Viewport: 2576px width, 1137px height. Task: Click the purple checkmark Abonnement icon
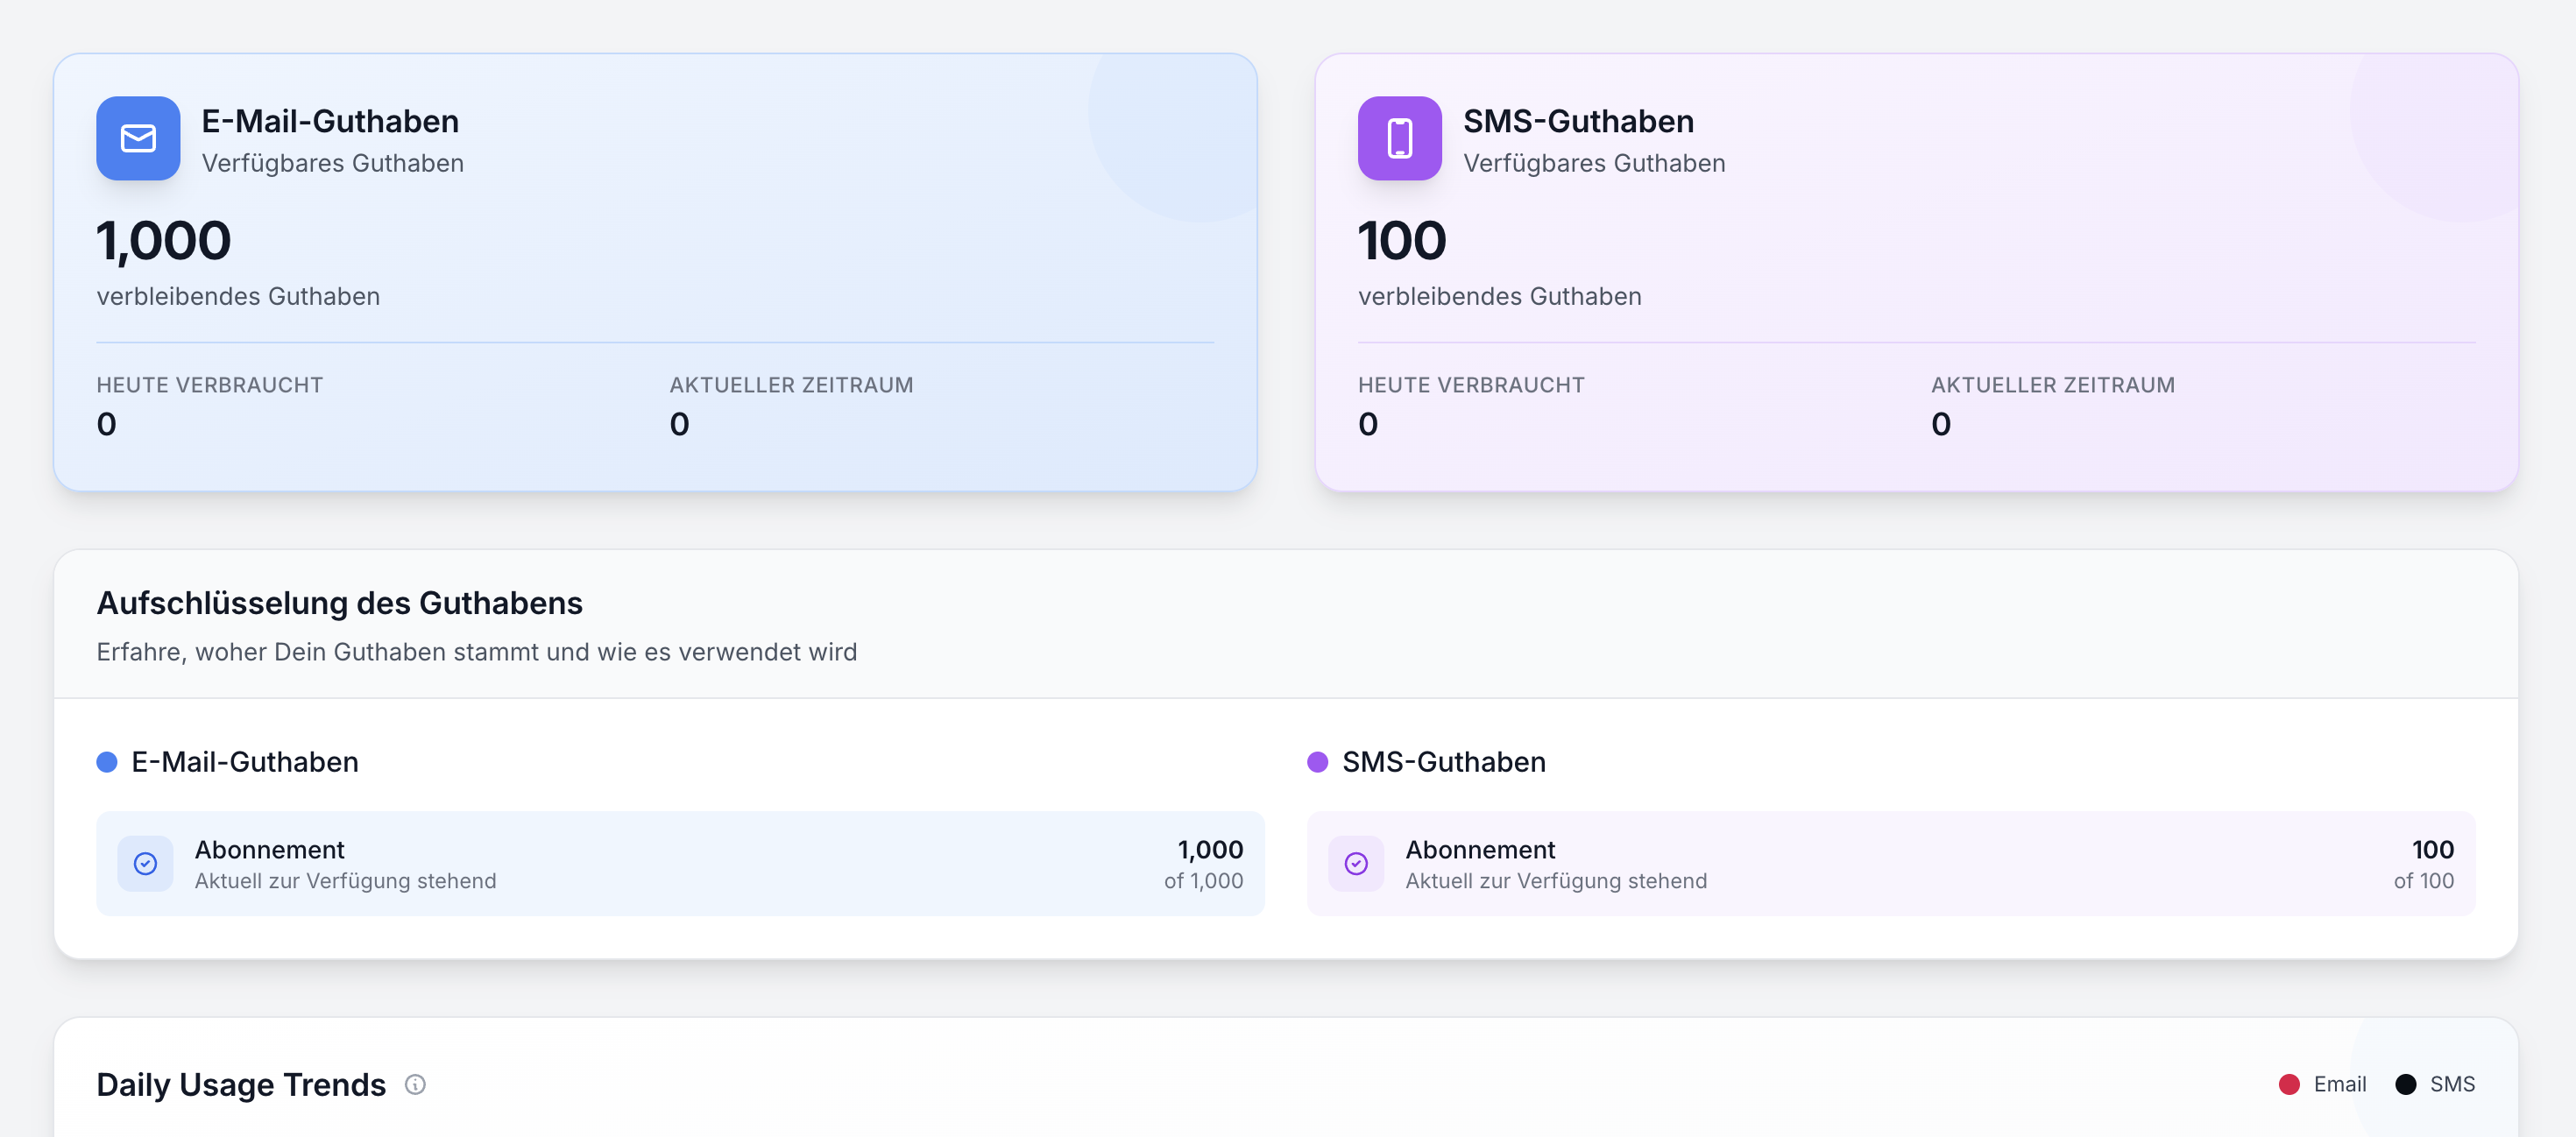[1356, 863]
